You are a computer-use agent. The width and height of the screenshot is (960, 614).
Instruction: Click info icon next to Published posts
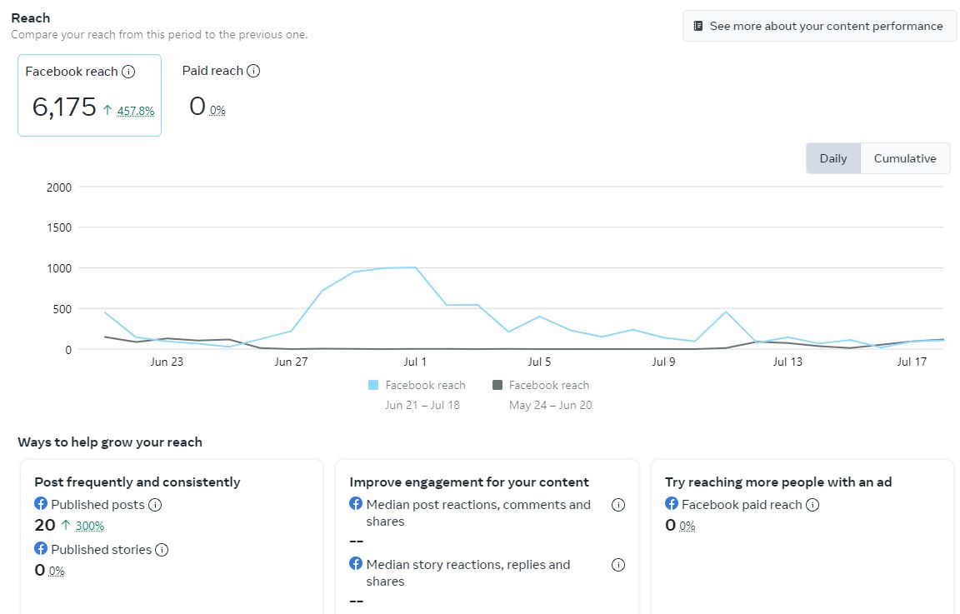pos(155,504)
